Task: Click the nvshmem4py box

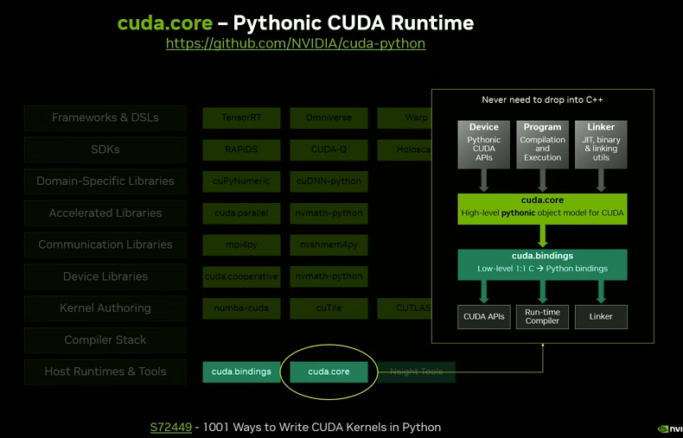Action: (329, 245)
